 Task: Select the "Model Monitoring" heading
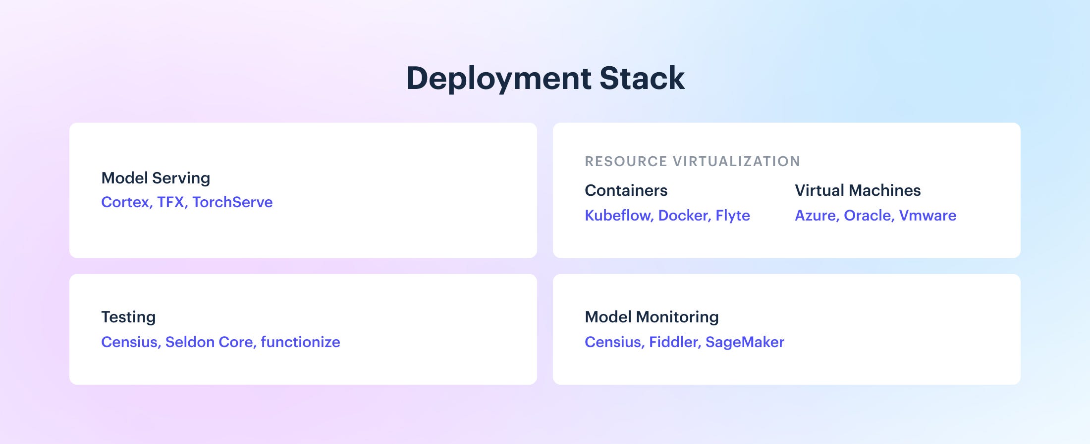652,317
